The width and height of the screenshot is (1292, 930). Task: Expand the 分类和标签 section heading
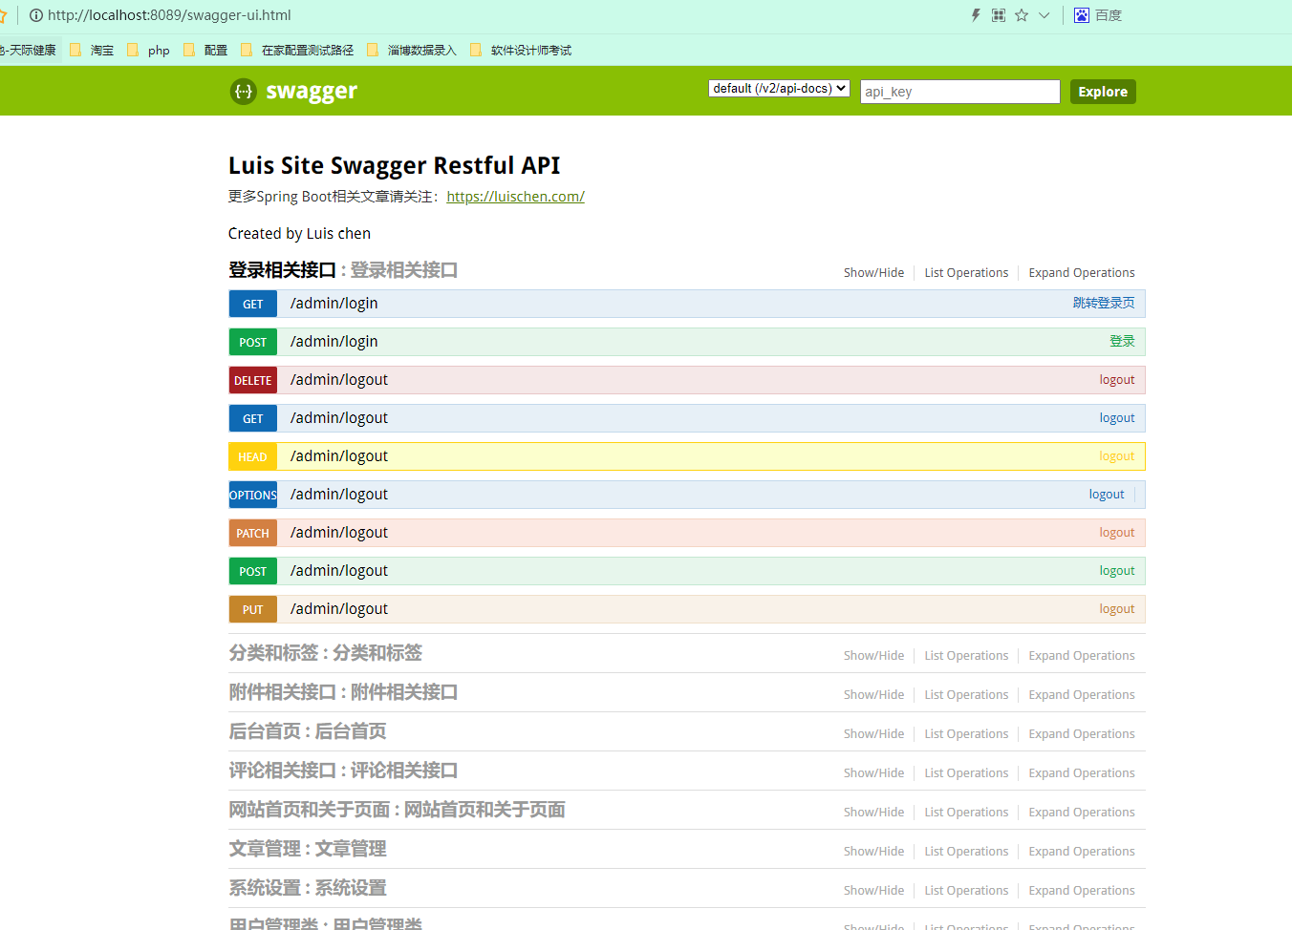pyautogui.click(x=326, y=653)
